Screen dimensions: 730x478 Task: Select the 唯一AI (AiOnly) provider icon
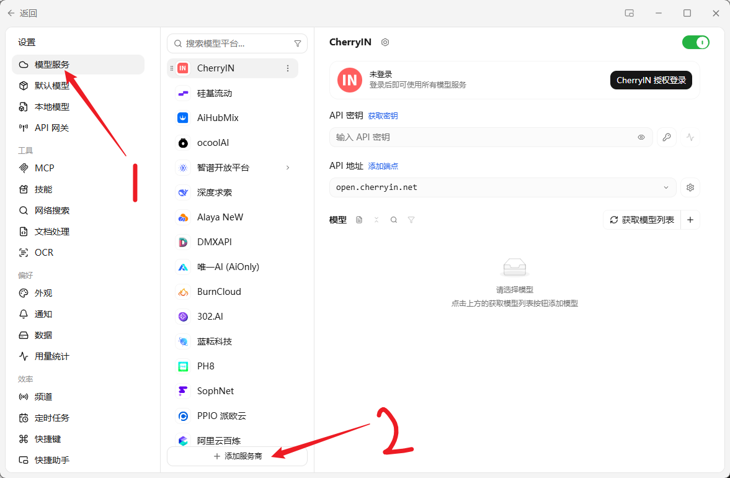(x=183, y=267)
